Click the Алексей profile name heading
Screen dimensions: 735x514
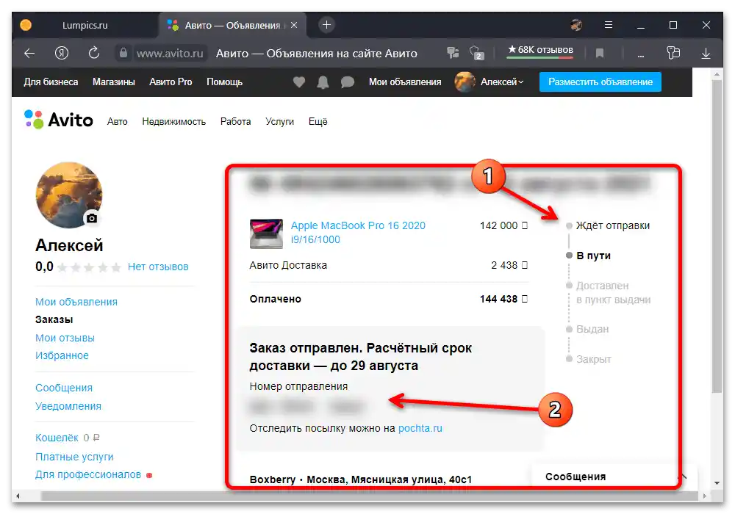tap(69, 245)
